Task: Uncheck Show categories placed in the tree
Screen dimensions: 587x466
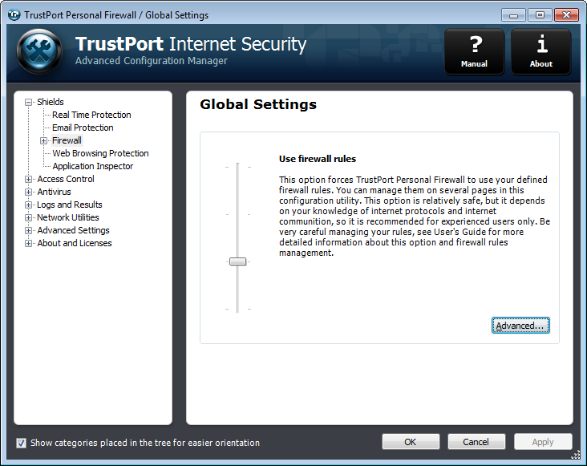Action: coord(22,444)
